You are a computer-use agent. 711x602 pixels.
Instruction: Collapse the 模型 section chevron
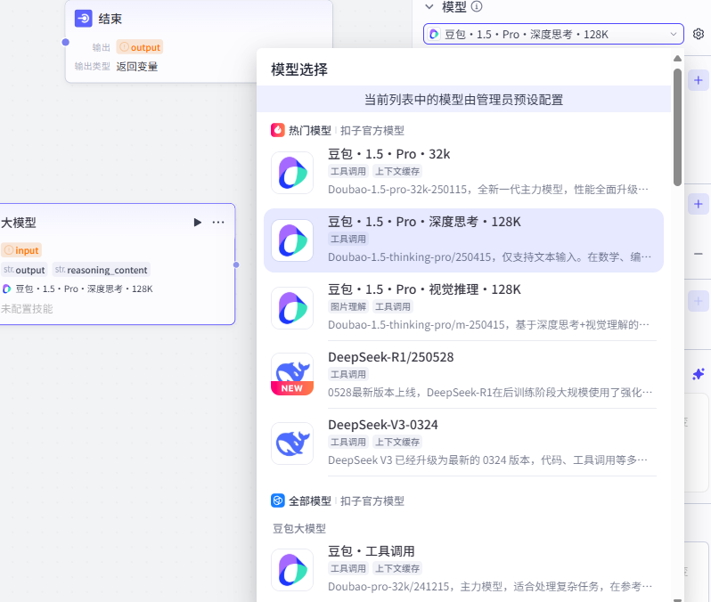tap(429, 7)
